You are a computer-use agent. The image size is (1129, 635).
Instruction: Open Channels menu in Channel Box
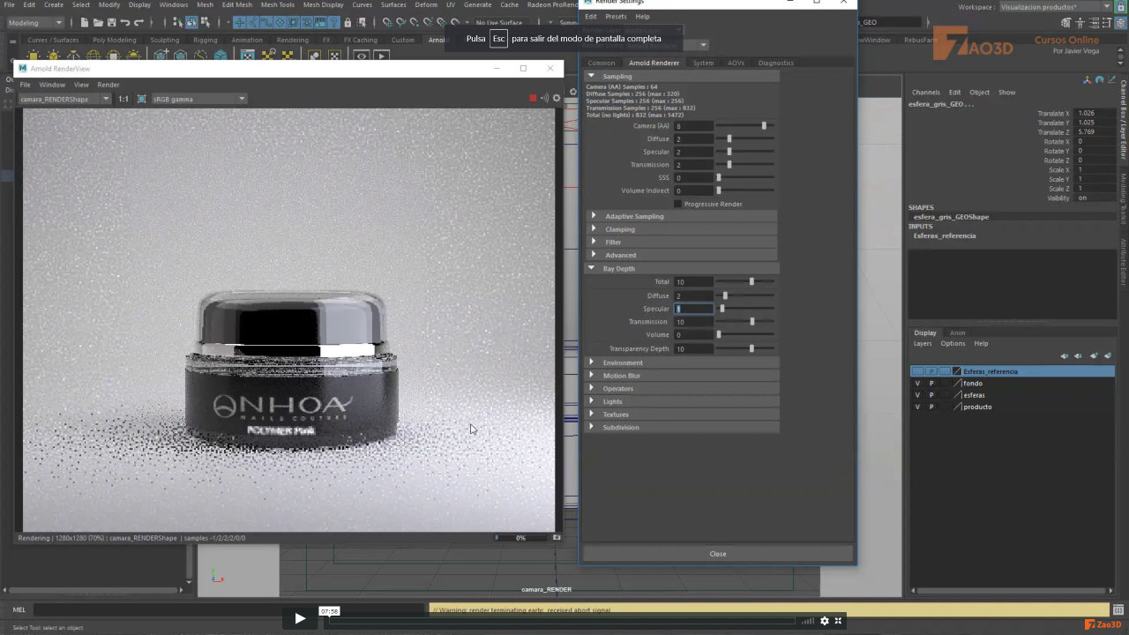pyautogui.click(x=925, y=92)
